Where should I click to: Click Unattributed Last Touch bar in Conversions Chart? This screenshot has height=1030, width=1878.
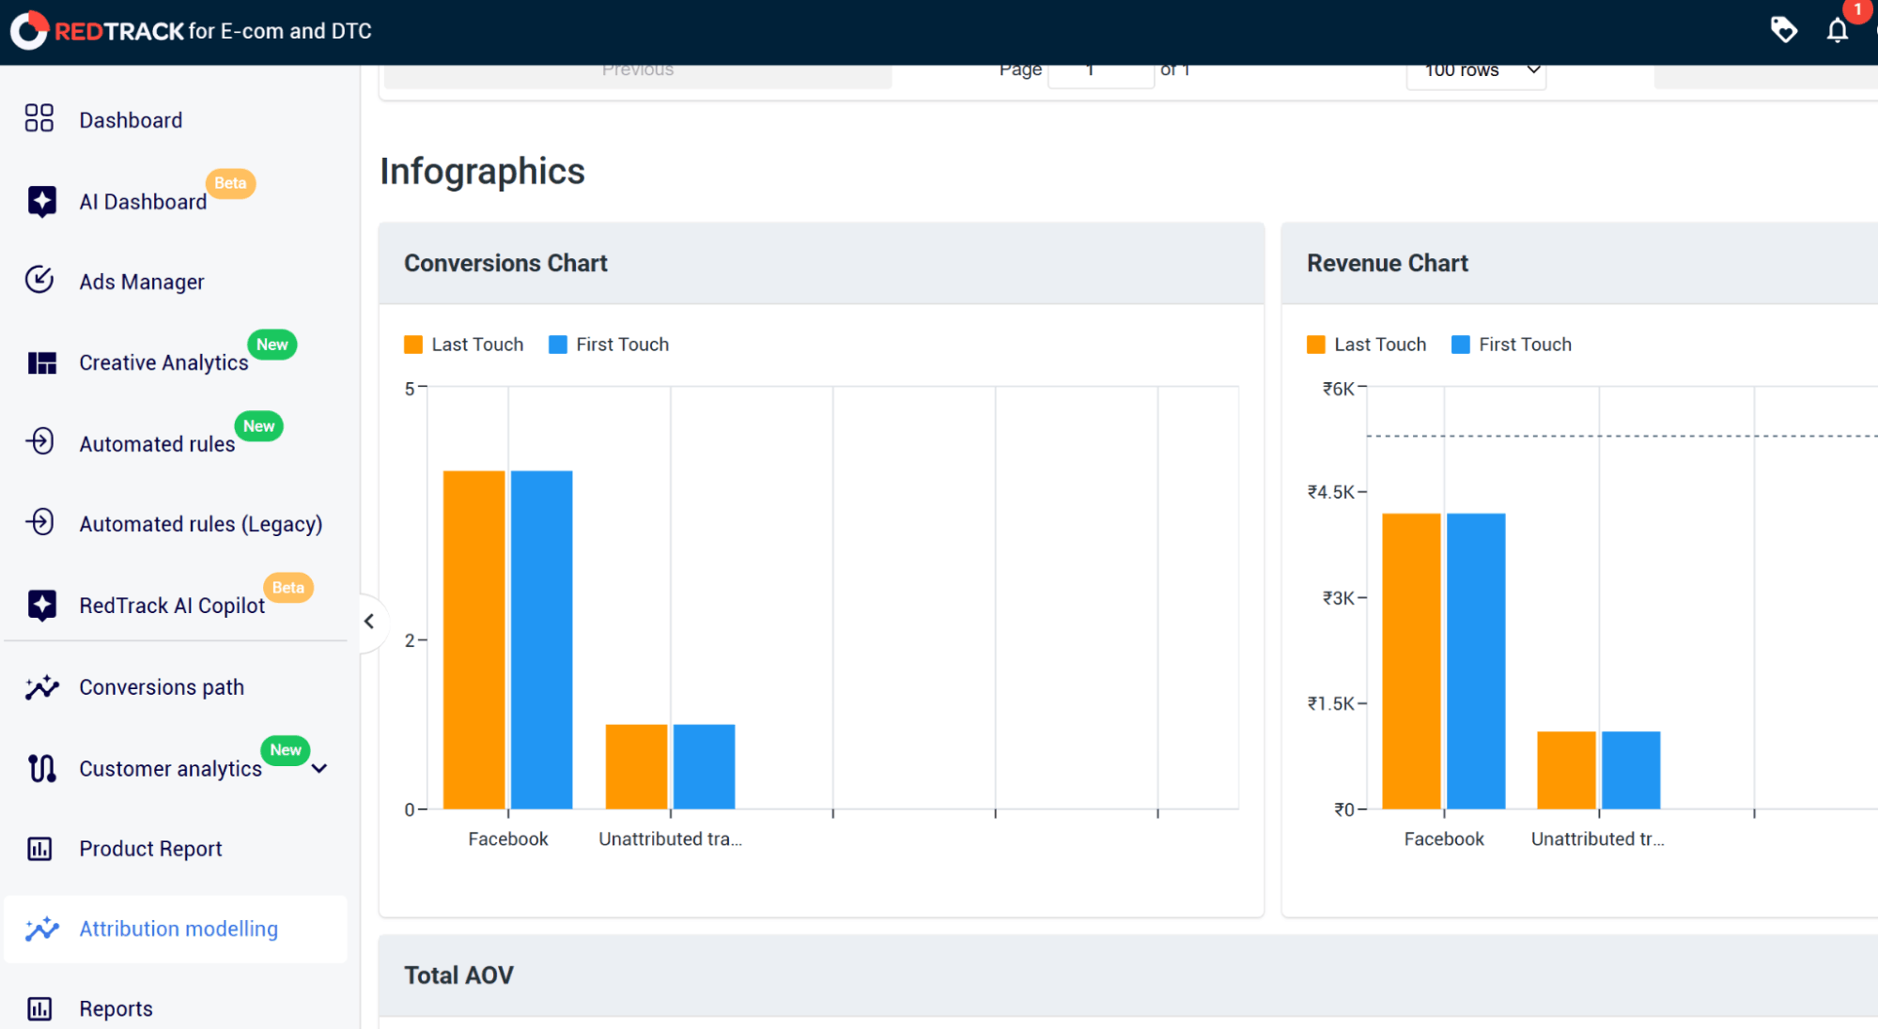636,766
